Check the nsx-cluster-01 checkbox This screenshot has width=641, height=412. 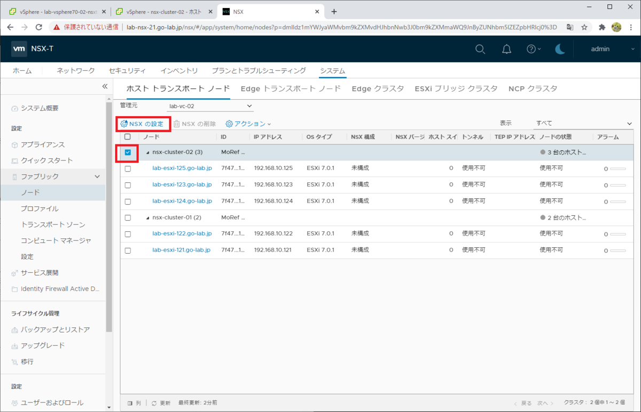[x=128, y=217]
